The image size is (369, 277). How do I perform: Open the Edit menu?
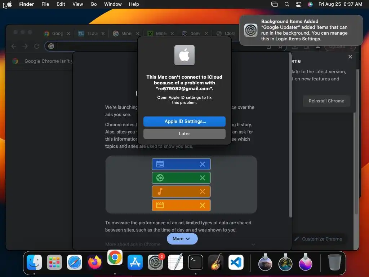tap(61, 4)
